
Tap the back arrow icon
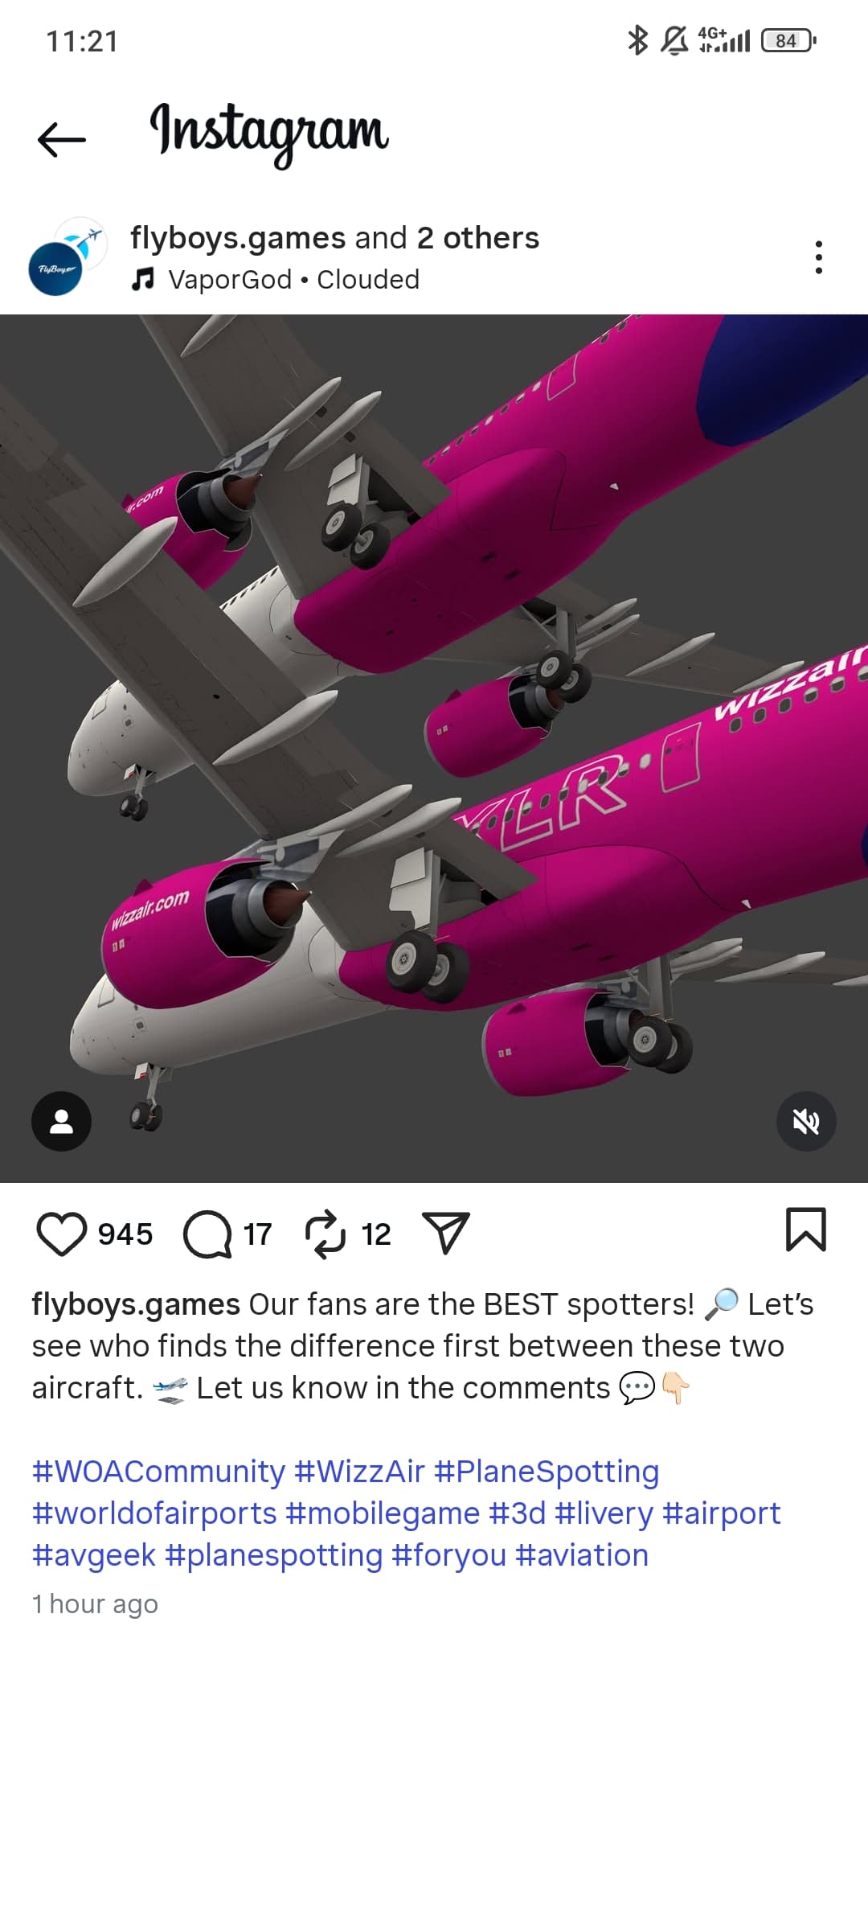(61, 139)
